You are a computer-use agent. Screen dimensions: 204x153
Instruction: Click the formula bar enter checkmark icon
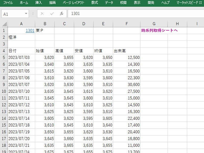(x=52, y=14)
